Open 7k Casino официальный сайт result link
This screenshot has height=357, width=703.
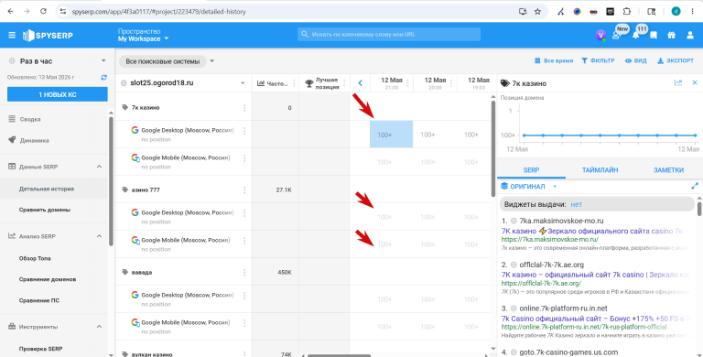[x=595, y=319]
